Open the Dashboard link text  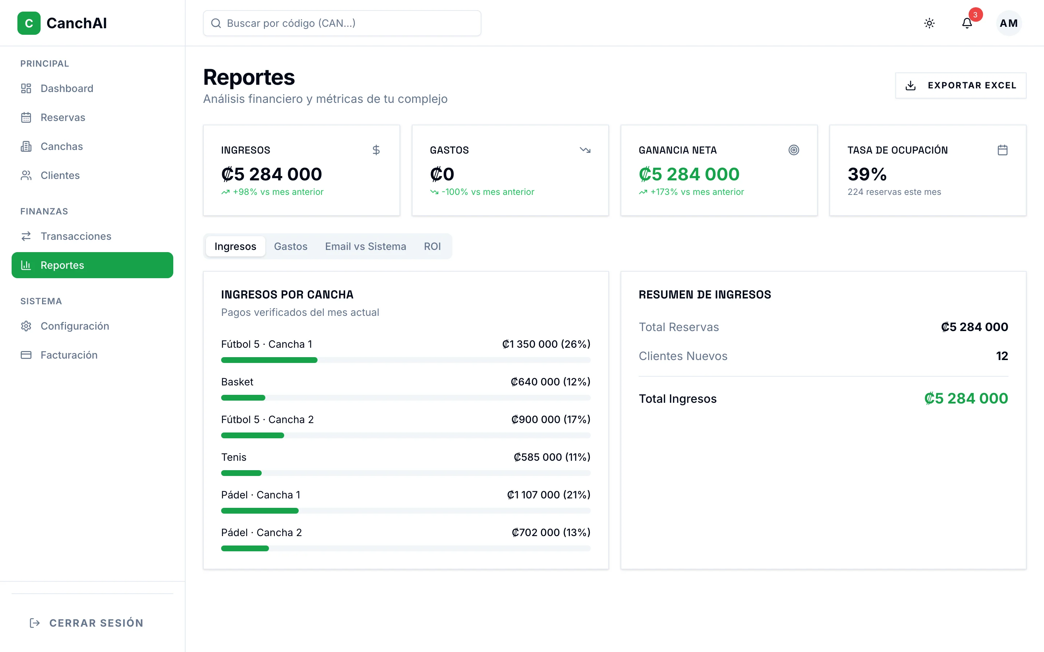pyautogui.click(x=67, y=88)
